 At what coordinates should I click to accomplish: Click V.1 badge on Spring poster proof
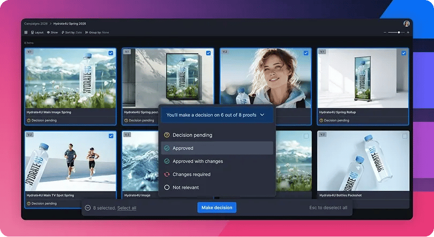(127, 52)
